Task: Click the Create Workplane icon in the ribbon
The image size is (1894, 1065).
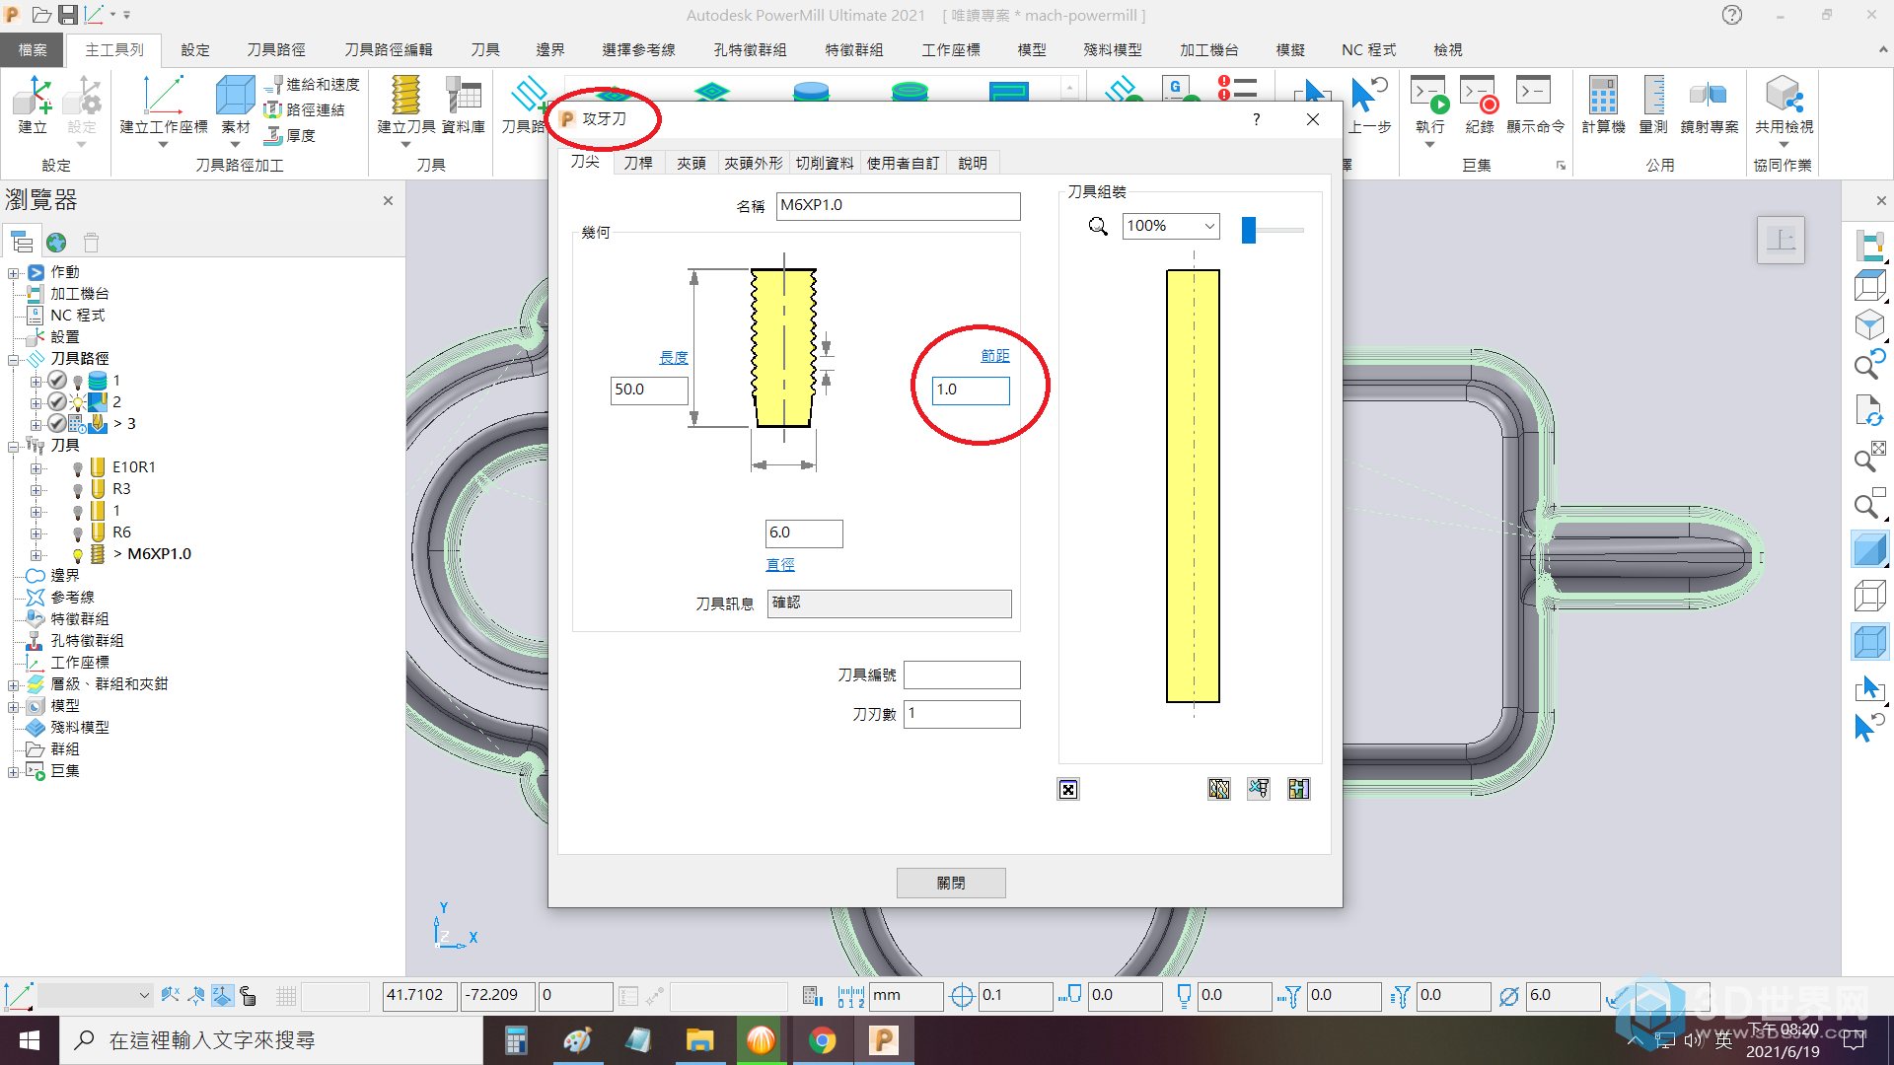Action: 163,96
